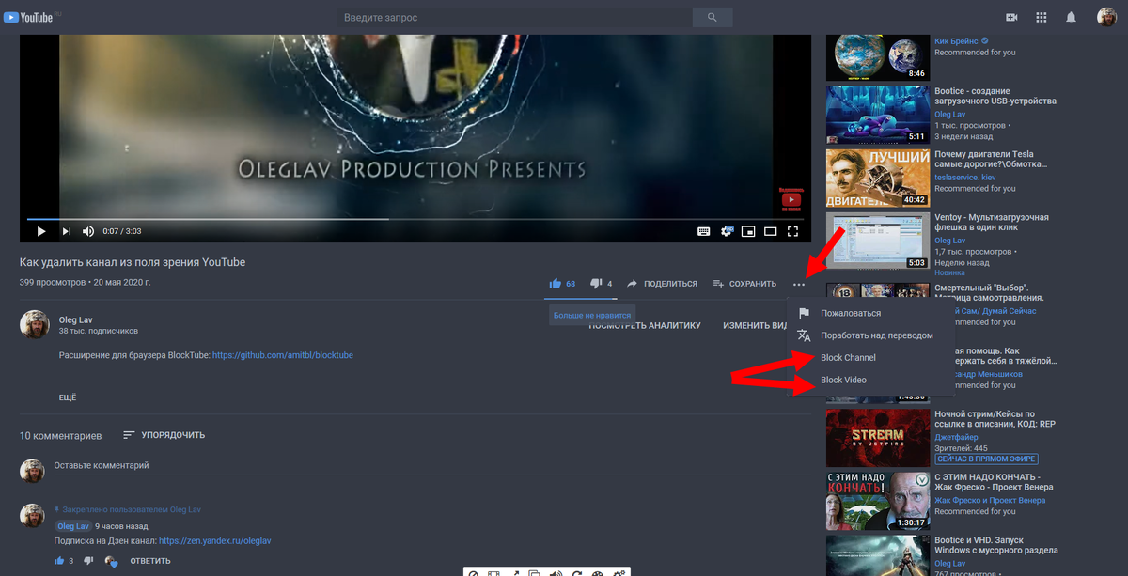The height and width of the screenshot is (576, 1128).
Task: Open the create video camera icon
Action: coord(1012,17)
